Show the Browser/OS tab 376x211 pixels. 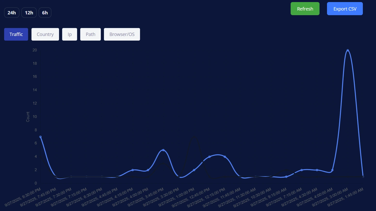pos(122,34)
